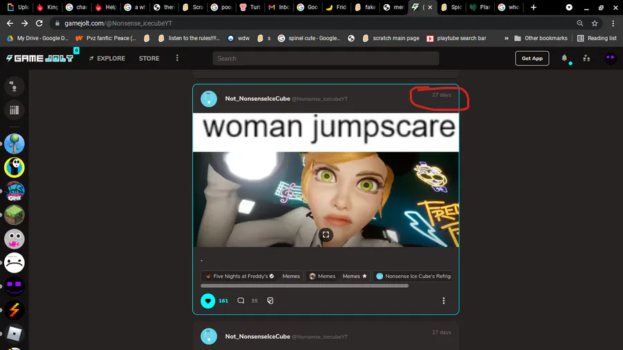Image resolution: width=623 pixels, height=350 pixels.
Task: Click the @Nonsense_icecubeYT handle on the first post
Action: click(x=319, y=99)
